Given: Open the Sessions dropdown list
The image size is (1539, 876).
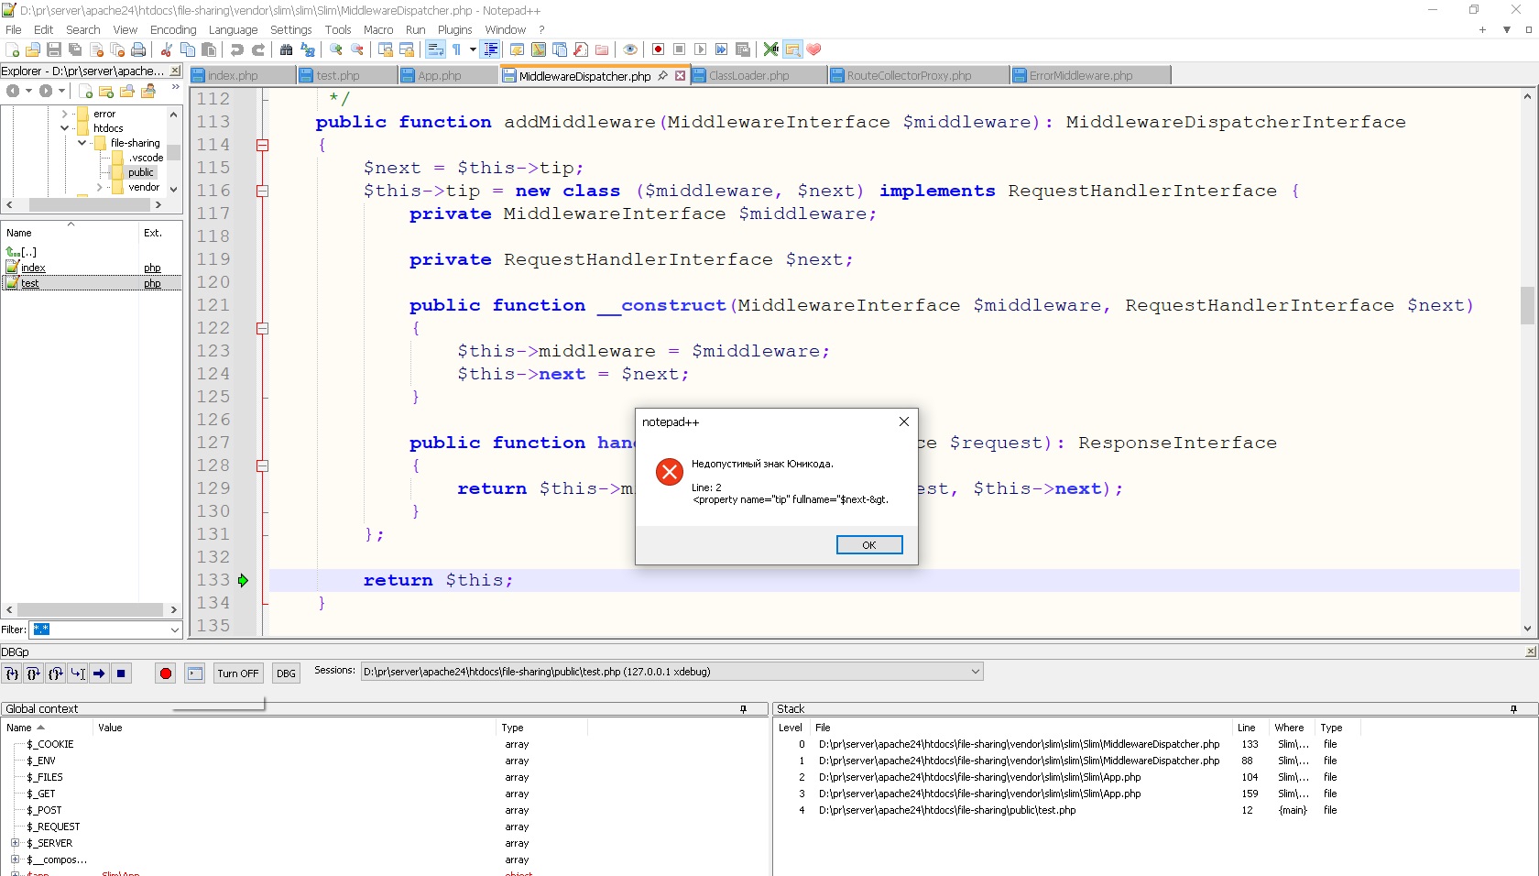Looking at the screenshot, I should tap(976, 672).
